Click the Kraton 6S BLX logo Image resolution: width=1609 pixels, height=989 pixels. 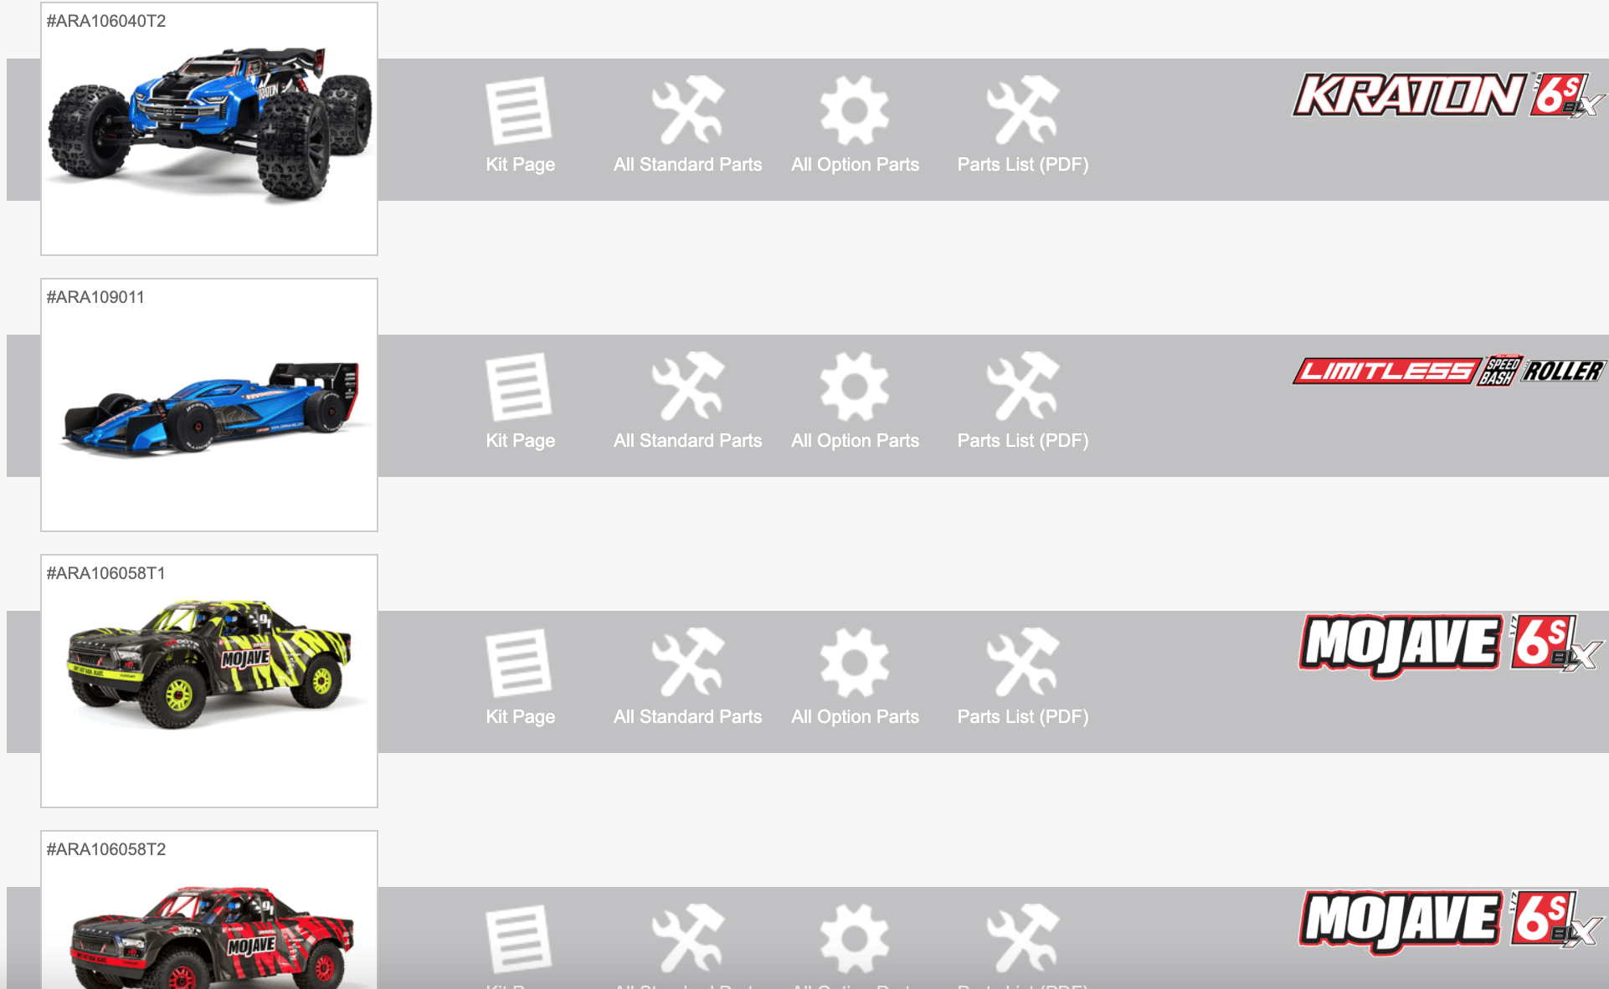[x=1448, y=95]
